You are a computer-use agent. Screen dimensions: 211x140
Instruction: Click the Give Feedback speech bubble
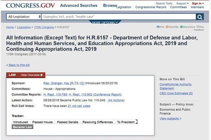(198, 27)
